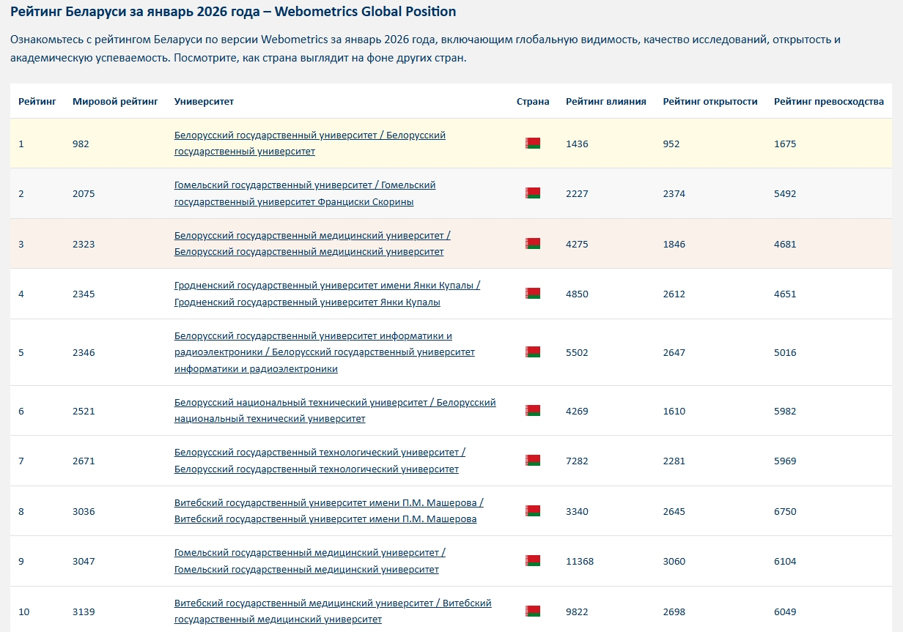This screenshot has width=903, height=632.
Task: Click the Рейтинг открытости column header
Action: [709, 102]
